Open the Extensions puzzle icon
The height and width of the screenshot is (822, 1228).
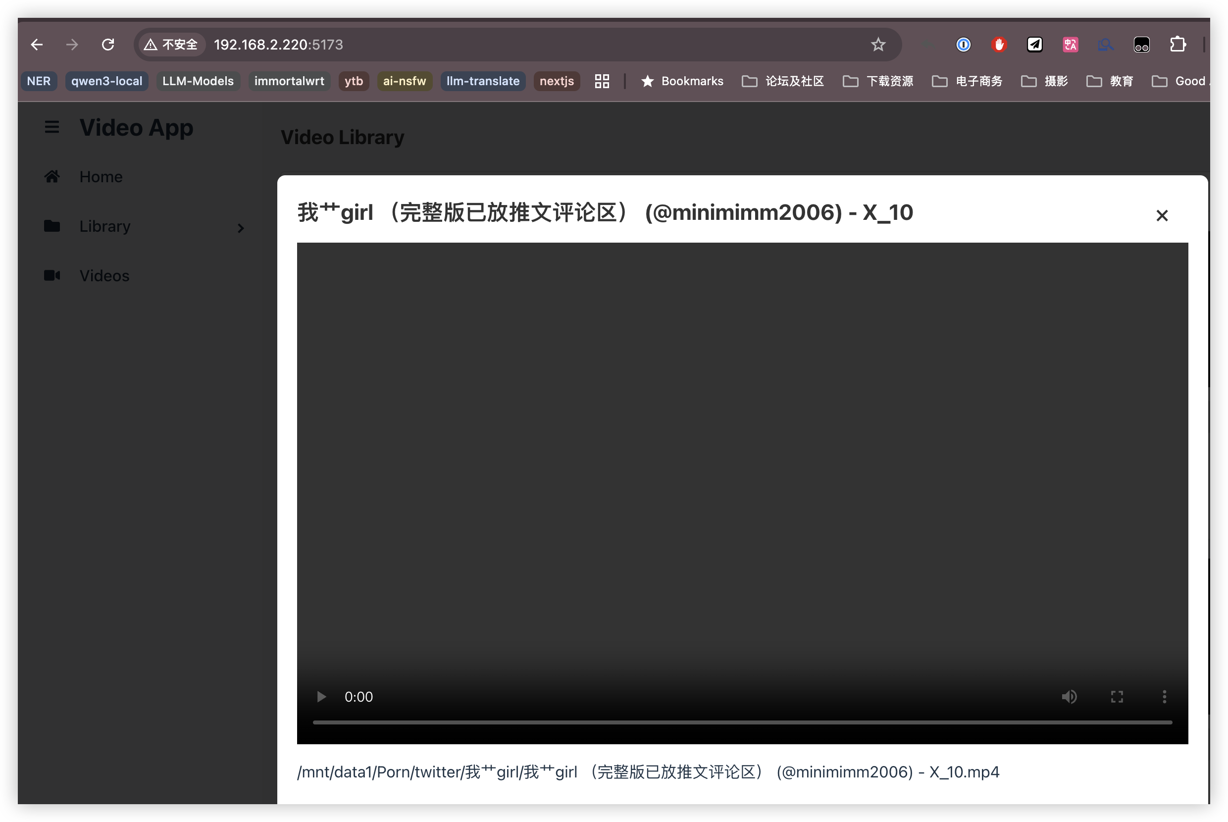point(1177,45)
